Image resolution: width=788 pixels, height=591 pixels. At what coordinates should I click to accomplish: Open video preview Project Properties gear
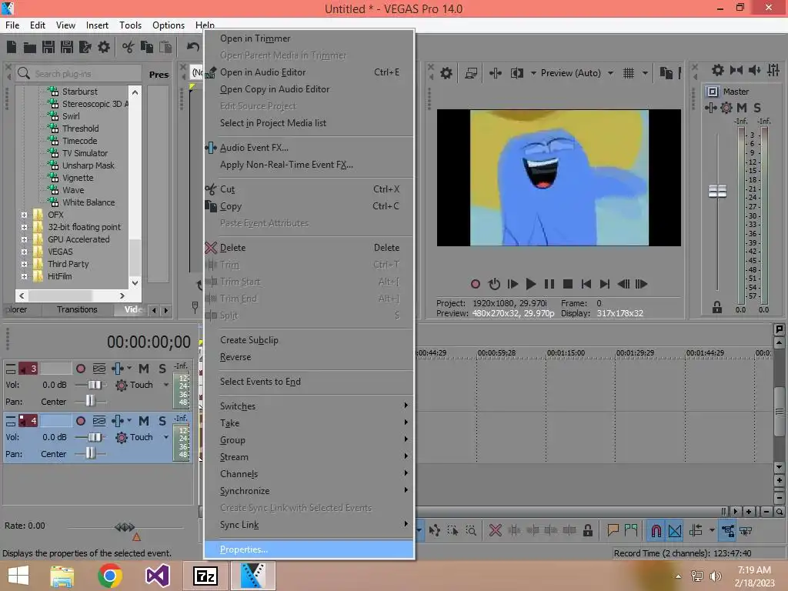[x=446, y=73]
